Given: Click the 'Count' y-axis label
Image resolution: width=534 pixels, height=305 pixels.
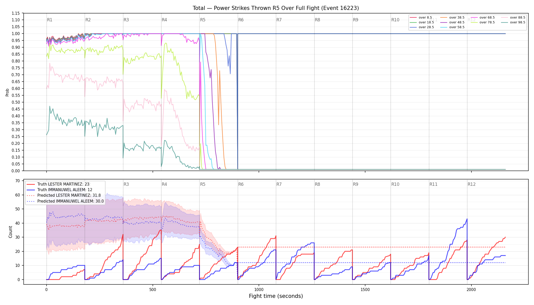Looking at the screenshot, I should tap(10, 232).
